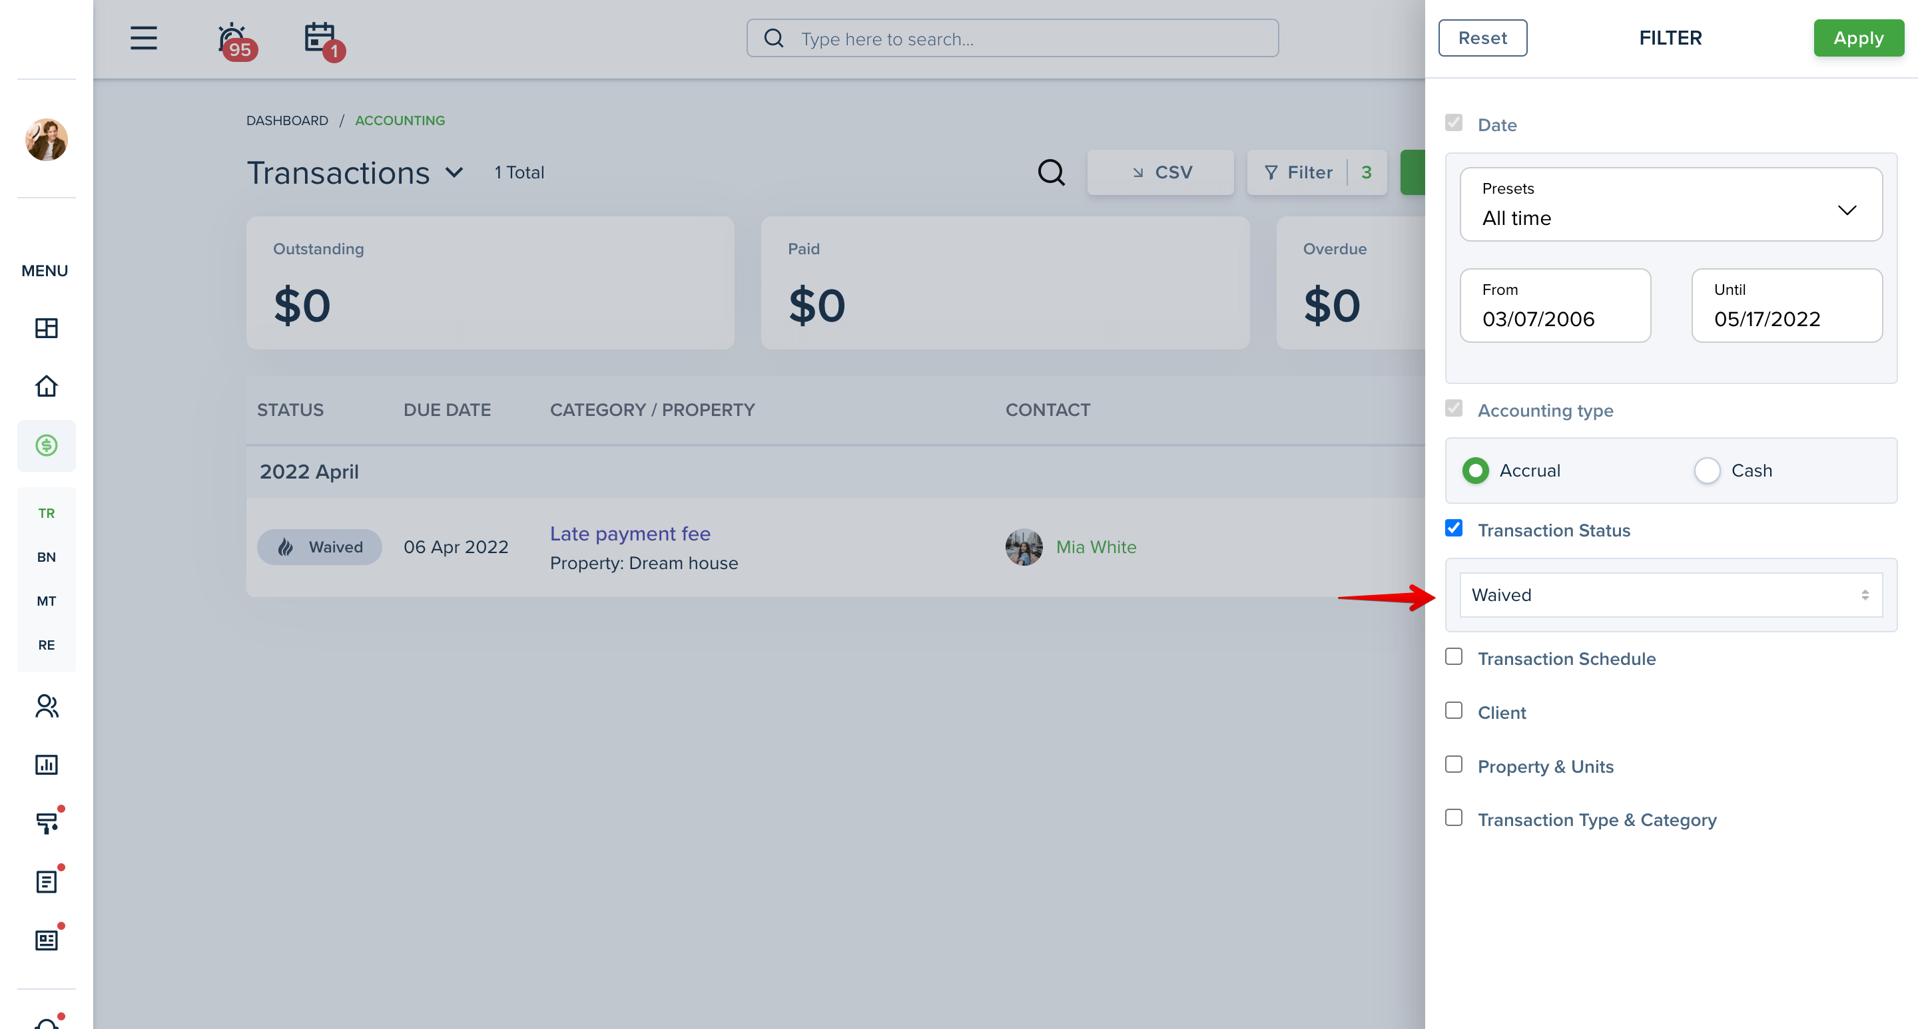Reset all filters
1918x1029 pixels.
point(1482,38)
